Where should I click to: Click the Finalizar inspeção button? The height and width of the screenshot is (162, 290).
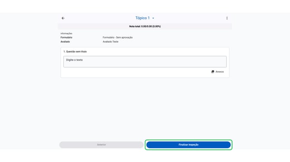[x=188, y=145]
